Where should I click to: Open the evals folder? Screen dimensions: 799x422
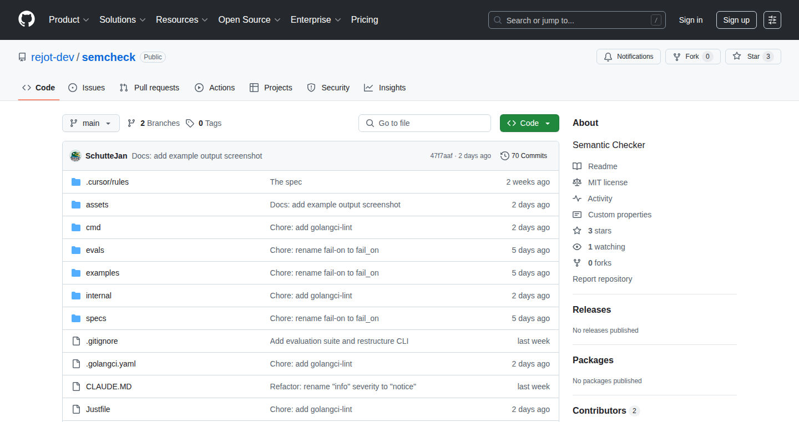95,250
